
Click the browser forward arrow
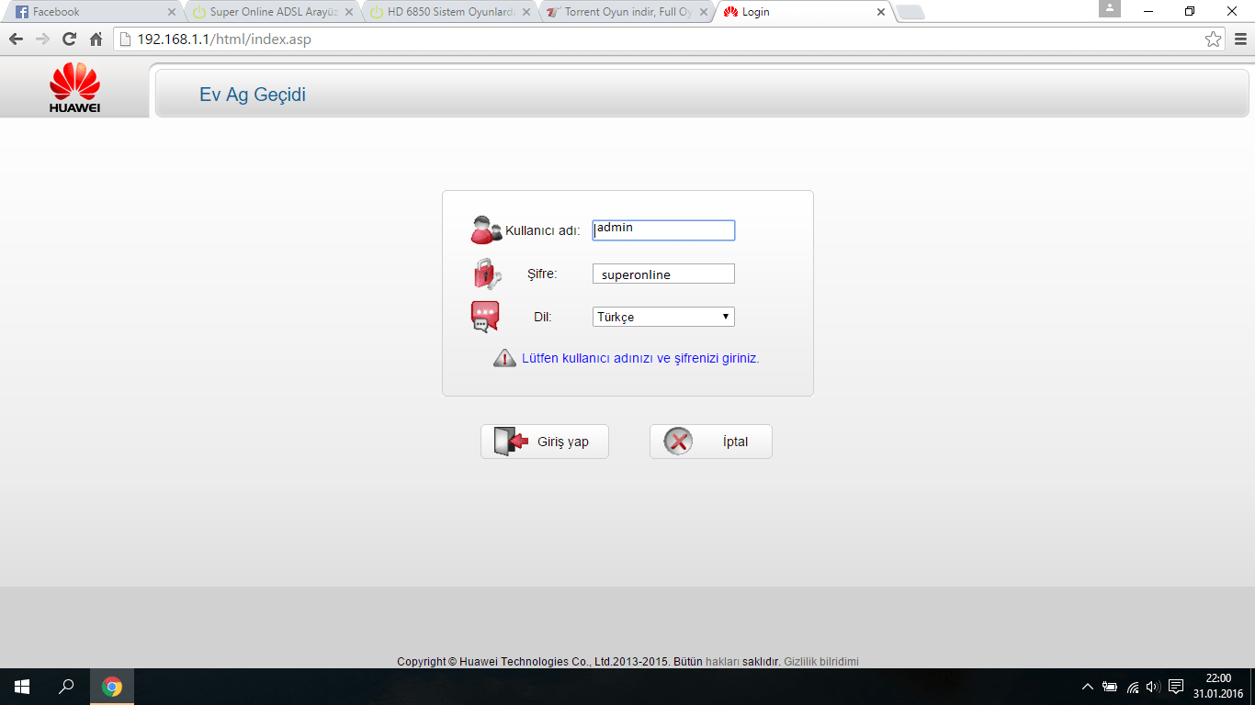coord(42,39)
